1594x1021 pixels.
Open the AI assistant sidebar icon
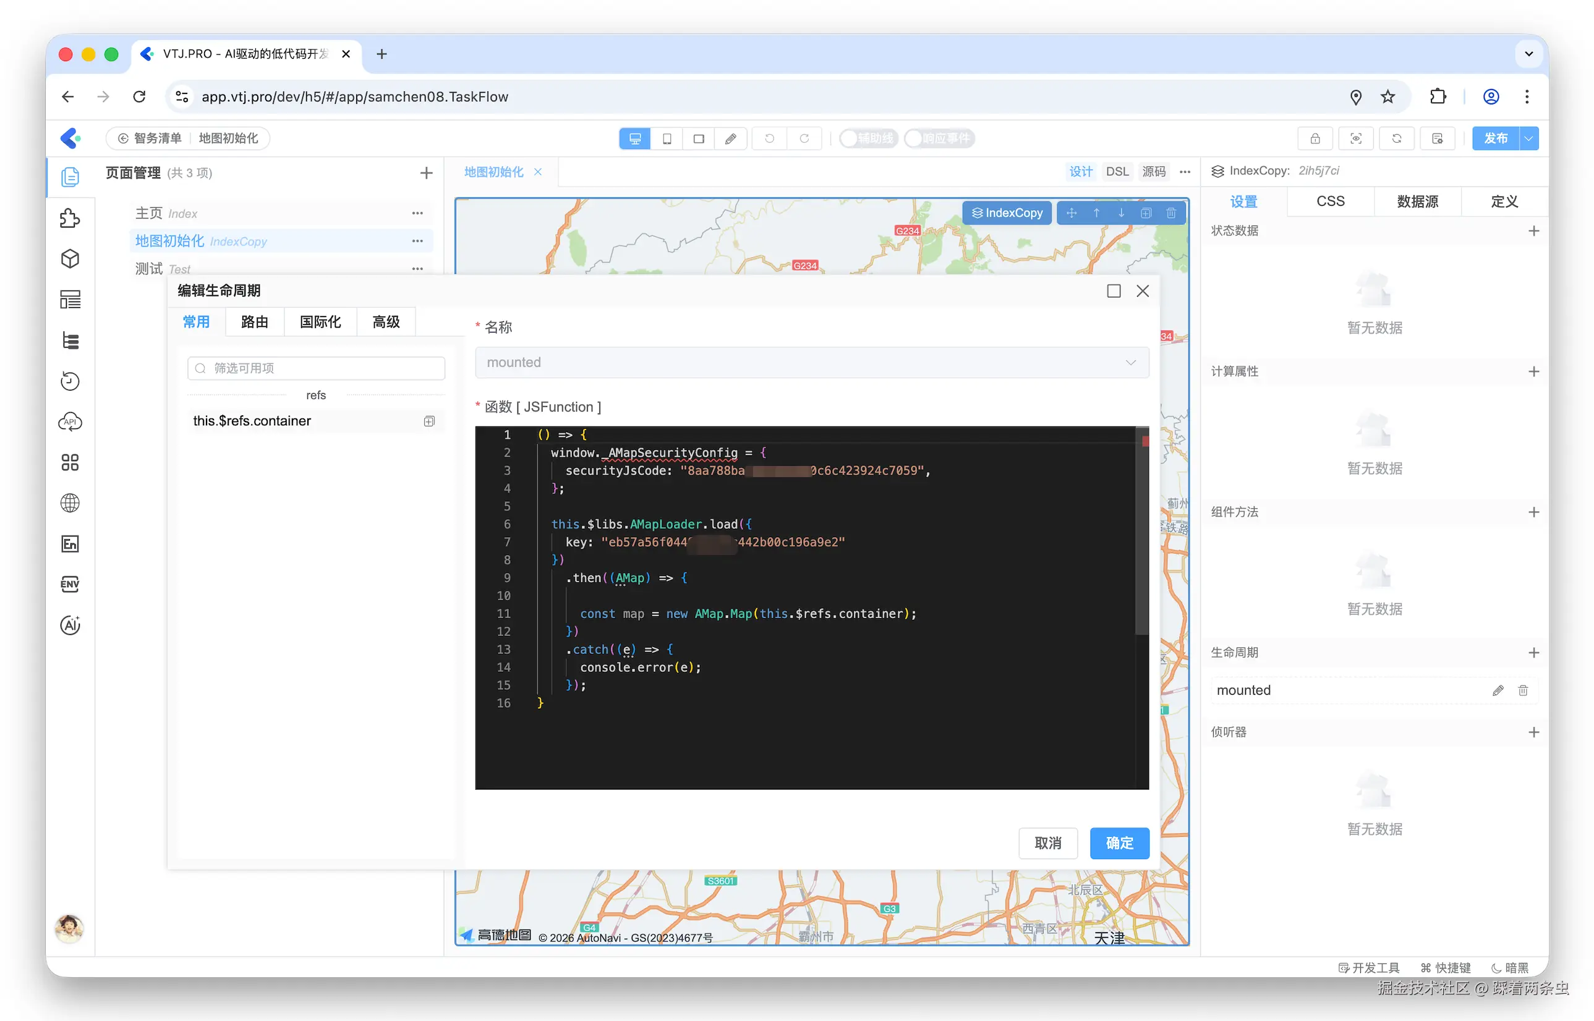pos(70,625)
